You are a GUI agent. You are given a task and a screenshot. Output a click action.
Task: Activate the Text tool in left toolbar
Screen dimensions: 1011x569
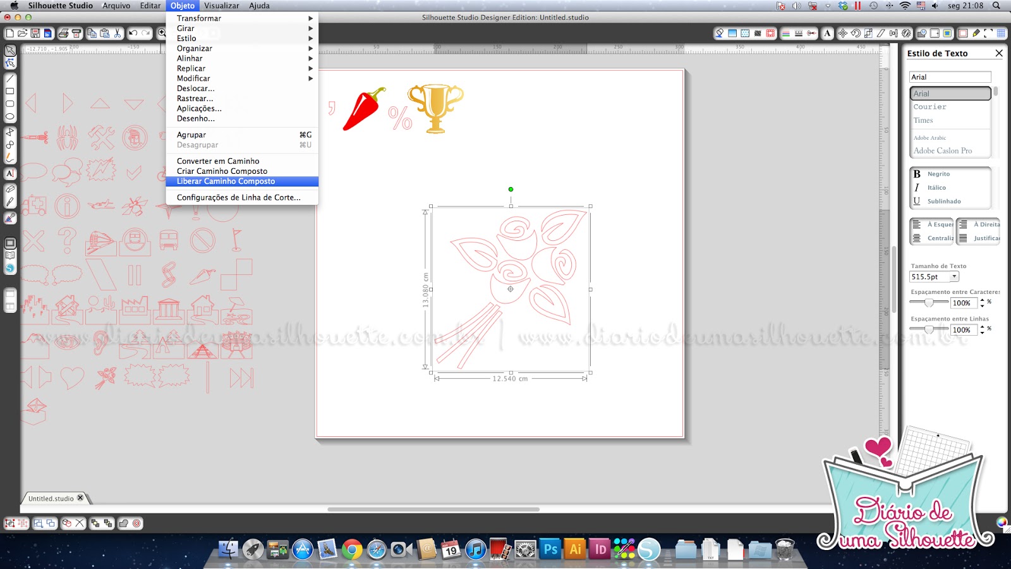(x=10, y=173)
